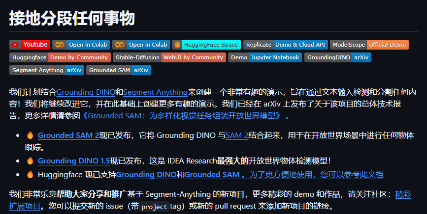Image resolution: width=427 pixels, height=214 pixels.
Task: Open the Grounded SAM documentation link
Action: [x=284, y=175]
